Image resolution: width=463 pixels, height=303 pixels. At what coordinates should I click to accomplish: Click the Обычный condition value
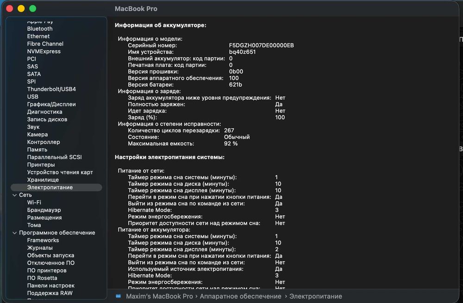pos(237,137)
